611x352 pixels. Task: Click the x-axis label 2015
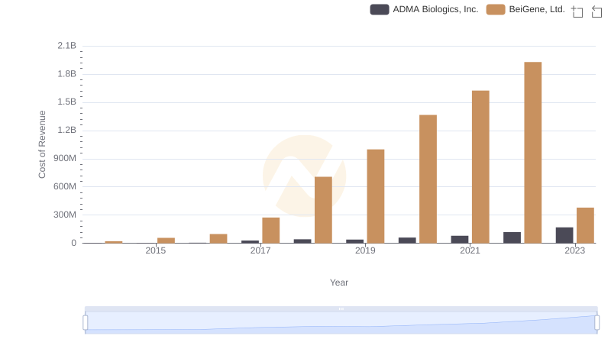156,250
